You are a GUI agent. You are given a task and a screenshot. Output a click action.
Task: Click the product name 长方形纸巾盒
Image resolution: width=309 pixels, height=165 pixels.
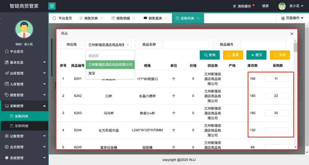click(x=109, y=130)
